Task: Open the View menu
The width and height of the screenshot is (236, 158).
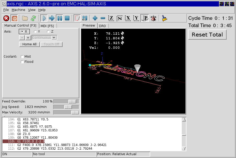Action: point(32,10)
